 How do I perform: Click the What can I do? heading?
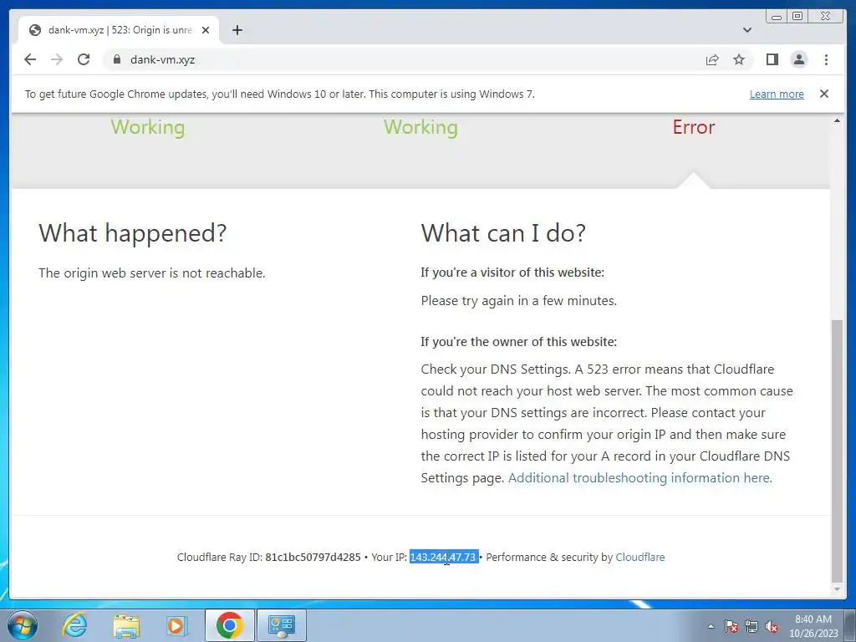point(503,233)
